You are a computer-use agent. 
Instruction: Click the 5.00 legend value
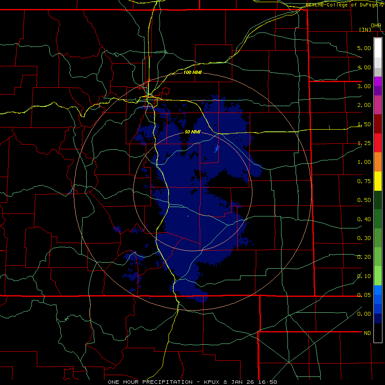[364, 48]
